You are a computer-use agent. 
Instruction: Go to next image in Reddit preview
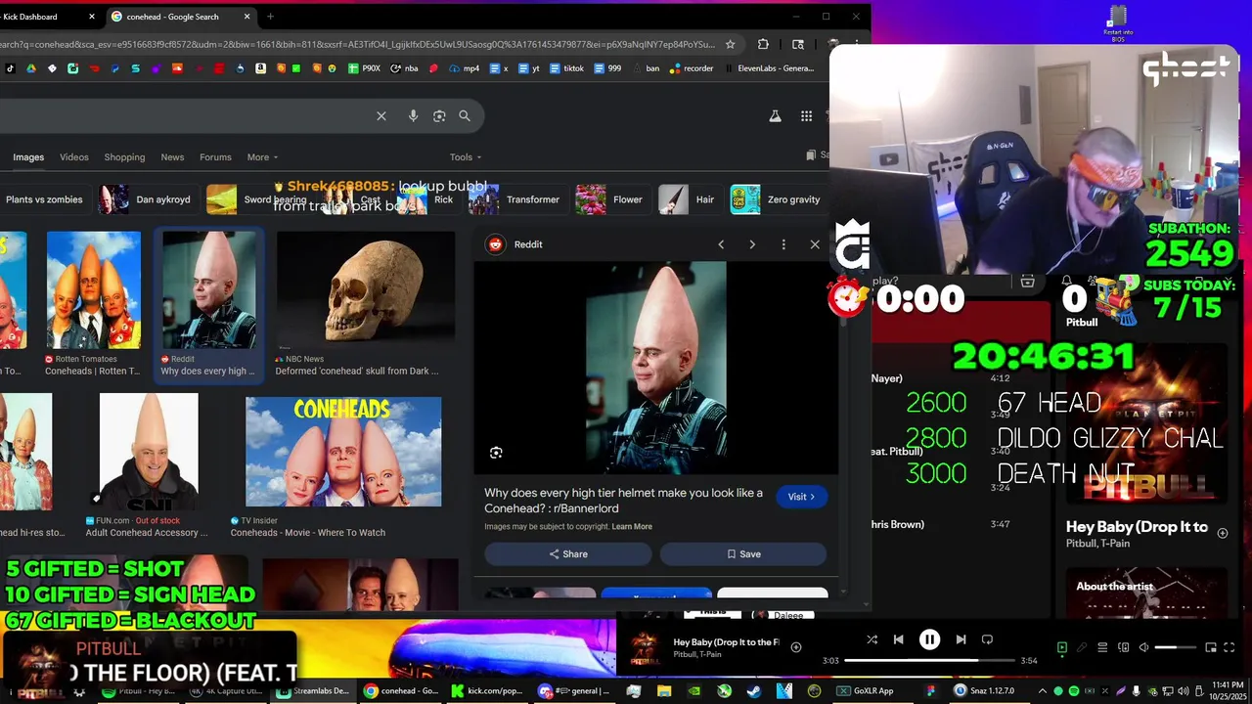(x=752, y=244)
